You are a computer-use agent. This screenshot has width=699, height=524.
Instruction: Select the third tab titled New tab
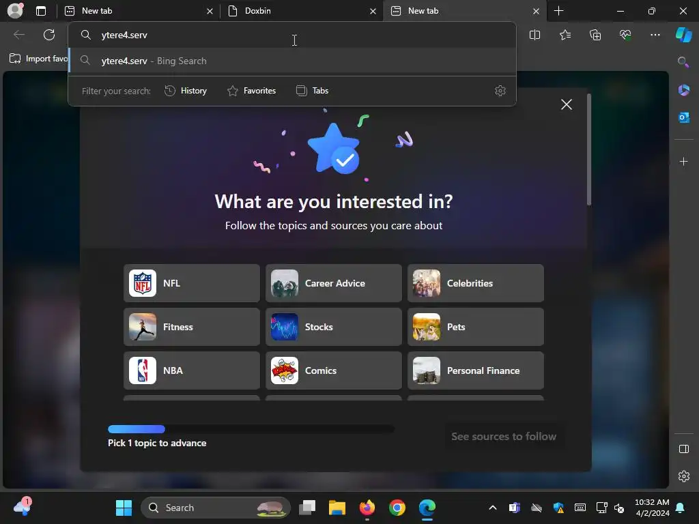tap(463, 11)
